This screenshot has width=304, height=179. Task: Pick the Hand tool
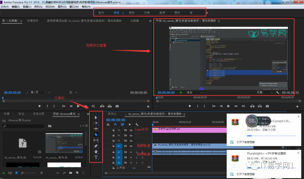coord(96,151)
